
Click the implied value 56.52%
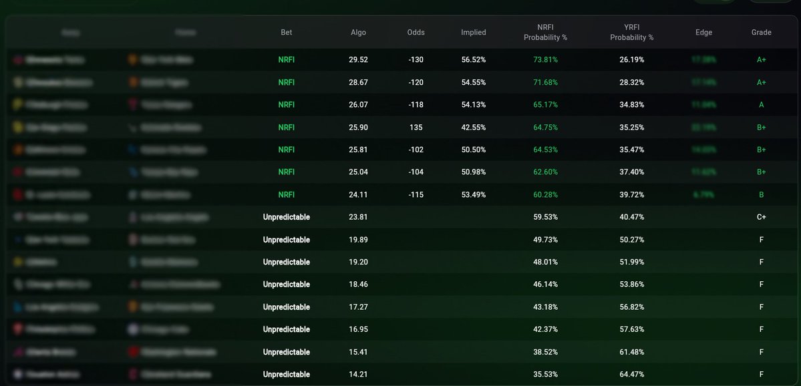(x=474, y=59)
